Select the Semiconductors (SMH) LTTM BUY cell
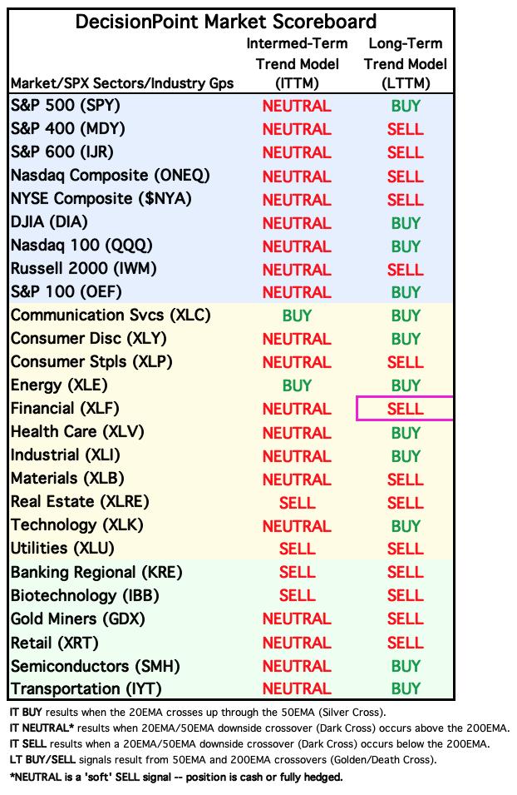Screen dimensions: 517x795 pos(406,666)
